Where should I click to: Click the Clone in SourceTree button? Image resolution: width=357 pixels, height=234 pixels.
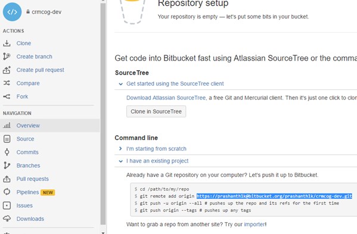156,111
